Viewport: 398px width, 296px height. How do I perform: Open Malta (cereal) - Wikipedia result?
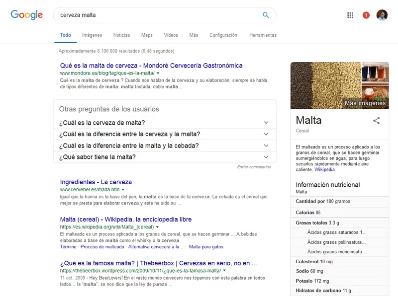[x=126, y=220]
